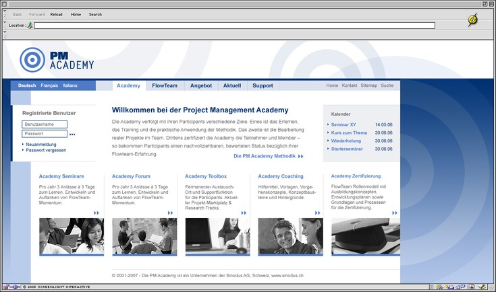This screenshot has height=292, width=496.
Task: Click the Academy Forum whiteboard photo
Action: tap(144, 236)
